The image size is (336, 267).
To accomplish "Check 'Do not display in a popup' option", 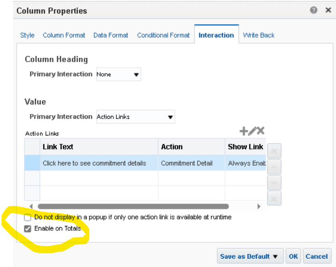I will pos(27,217).
